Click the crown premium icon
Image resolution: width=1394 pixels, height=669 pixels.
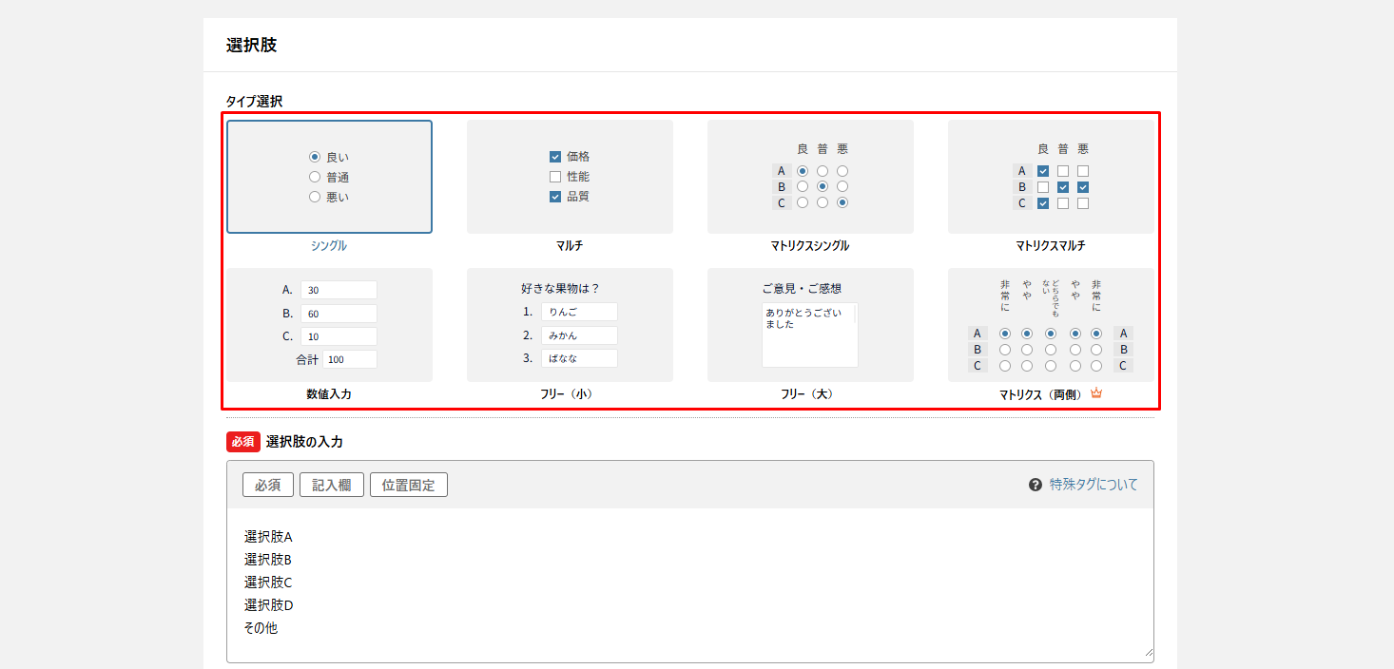coord(1096,393)
